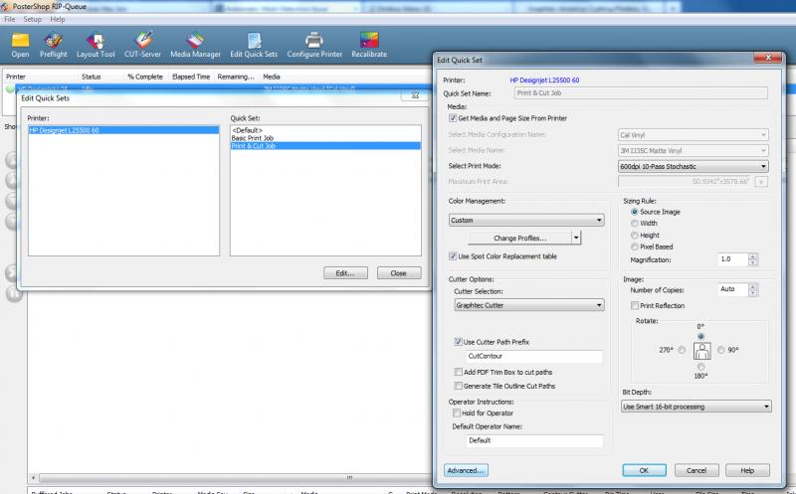796x494 pixels.
Task: Open the Select Print Mode dropdown
Action: click(693, 166)
